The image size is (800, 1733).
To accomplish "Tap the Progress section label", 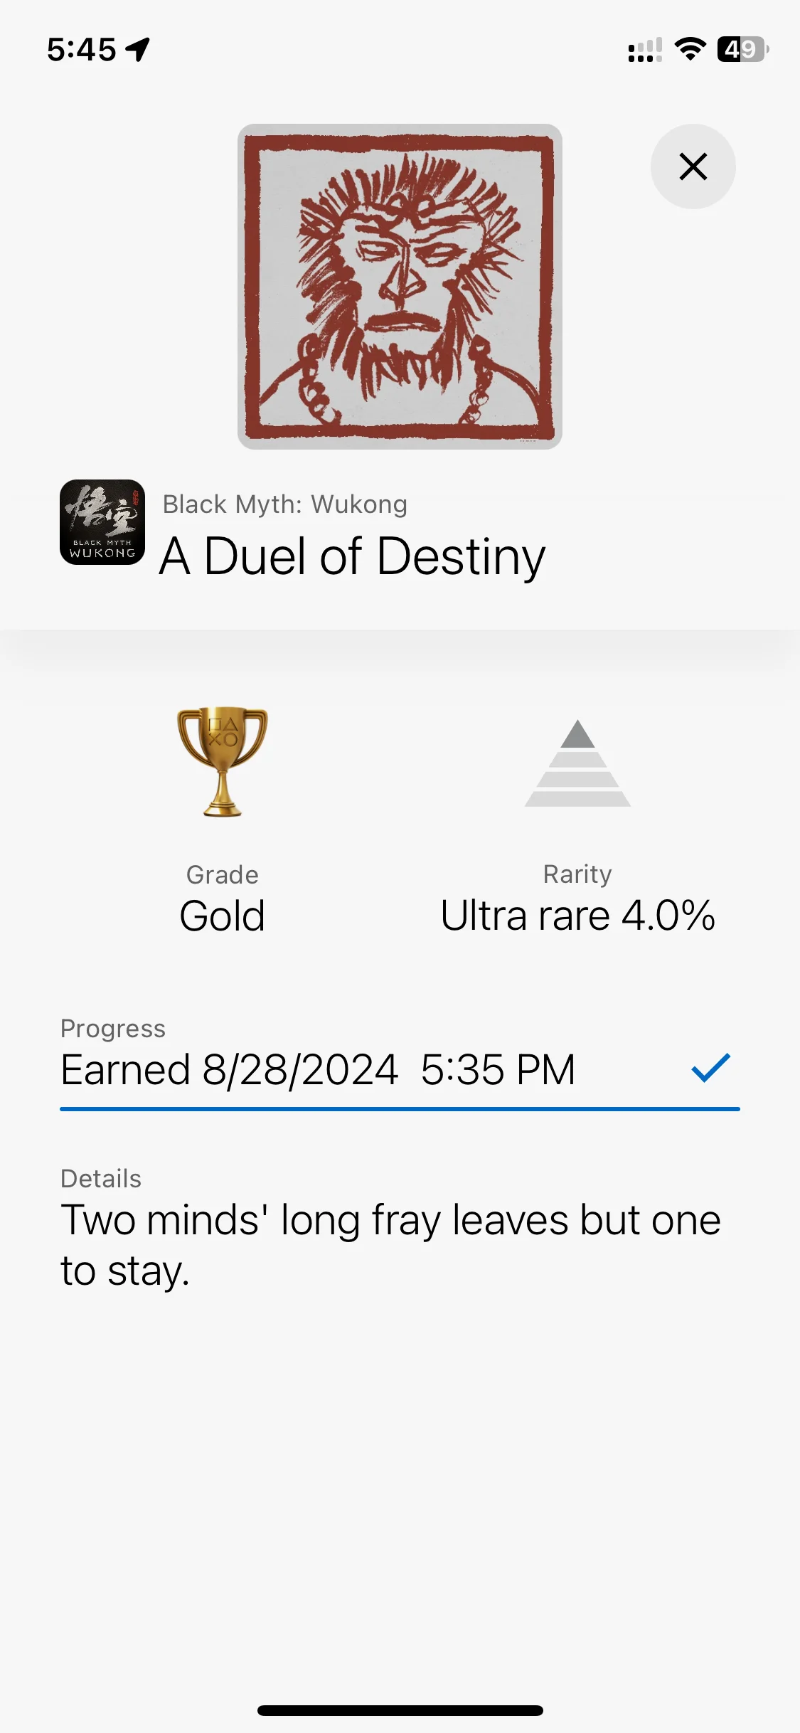I will tap(113, 1029).
